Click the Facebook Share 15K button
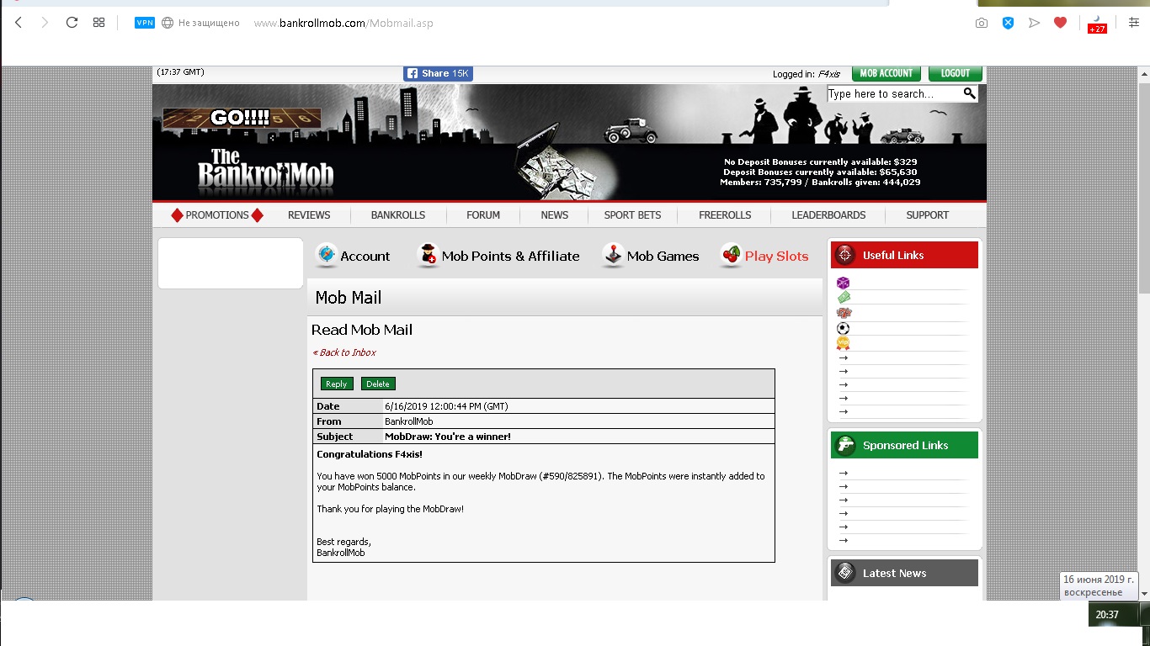This screenshot has width=1150, height=646. [438, 73]
